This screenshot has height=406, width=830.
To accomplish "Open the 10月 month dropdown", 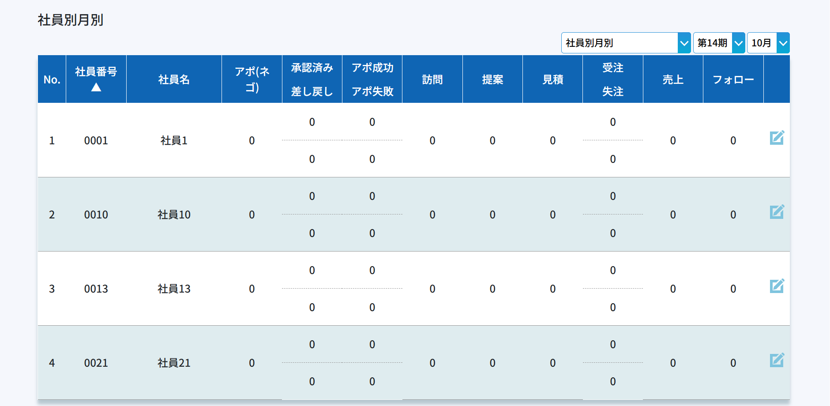I will [x=768, y=43].
